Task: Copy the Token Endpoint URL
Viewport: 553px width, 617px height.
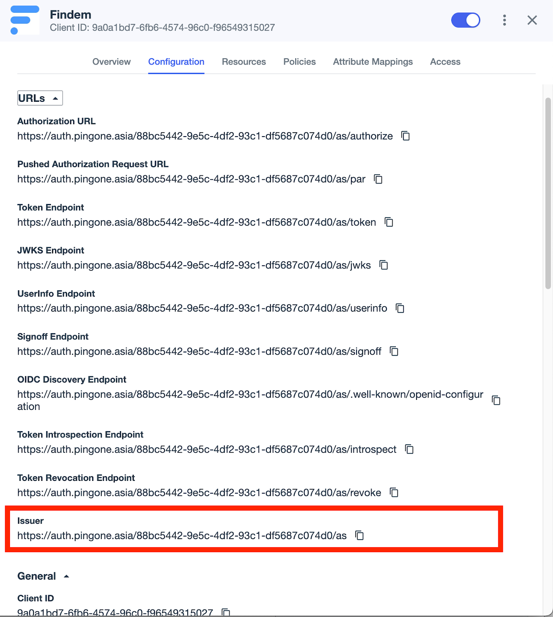Action: pos(389,222)
